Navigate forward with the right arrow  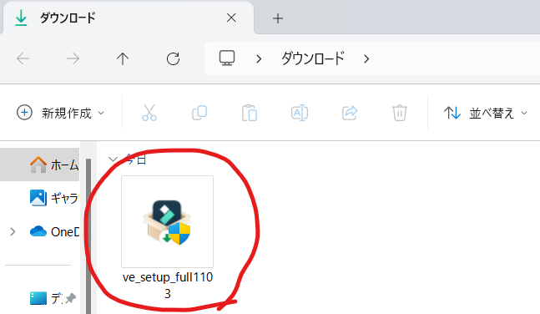click(x=73, y=58)
